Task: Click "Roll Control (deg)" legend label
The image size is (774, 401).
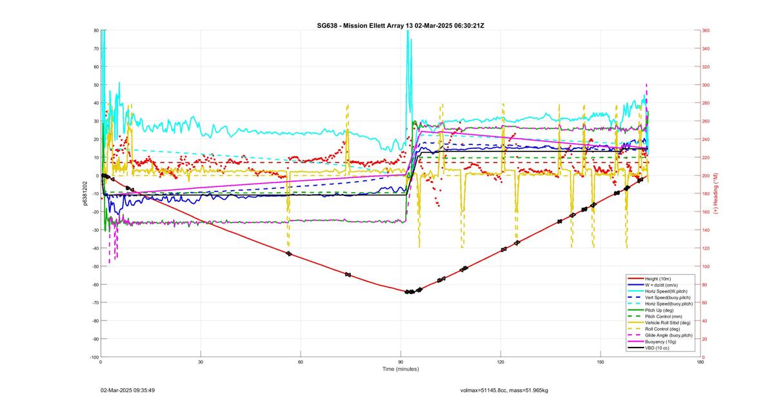Action: (664, 329)
